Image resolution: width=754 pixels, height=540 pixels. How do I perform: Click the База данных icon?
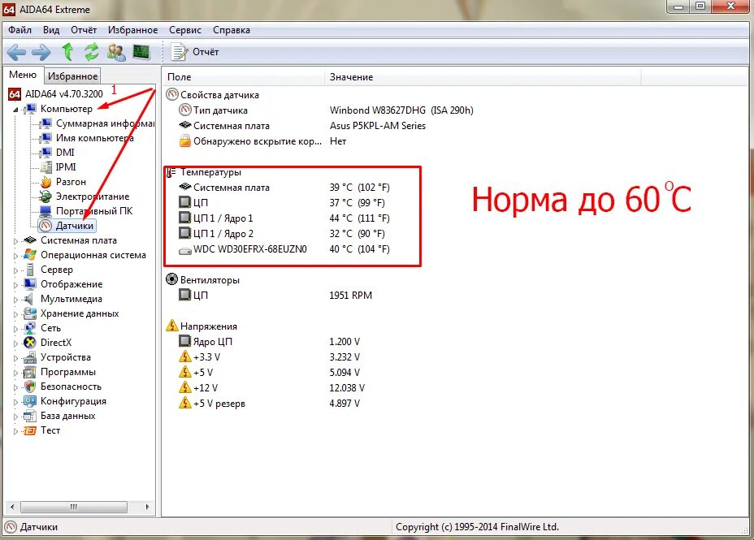[30, 416]
